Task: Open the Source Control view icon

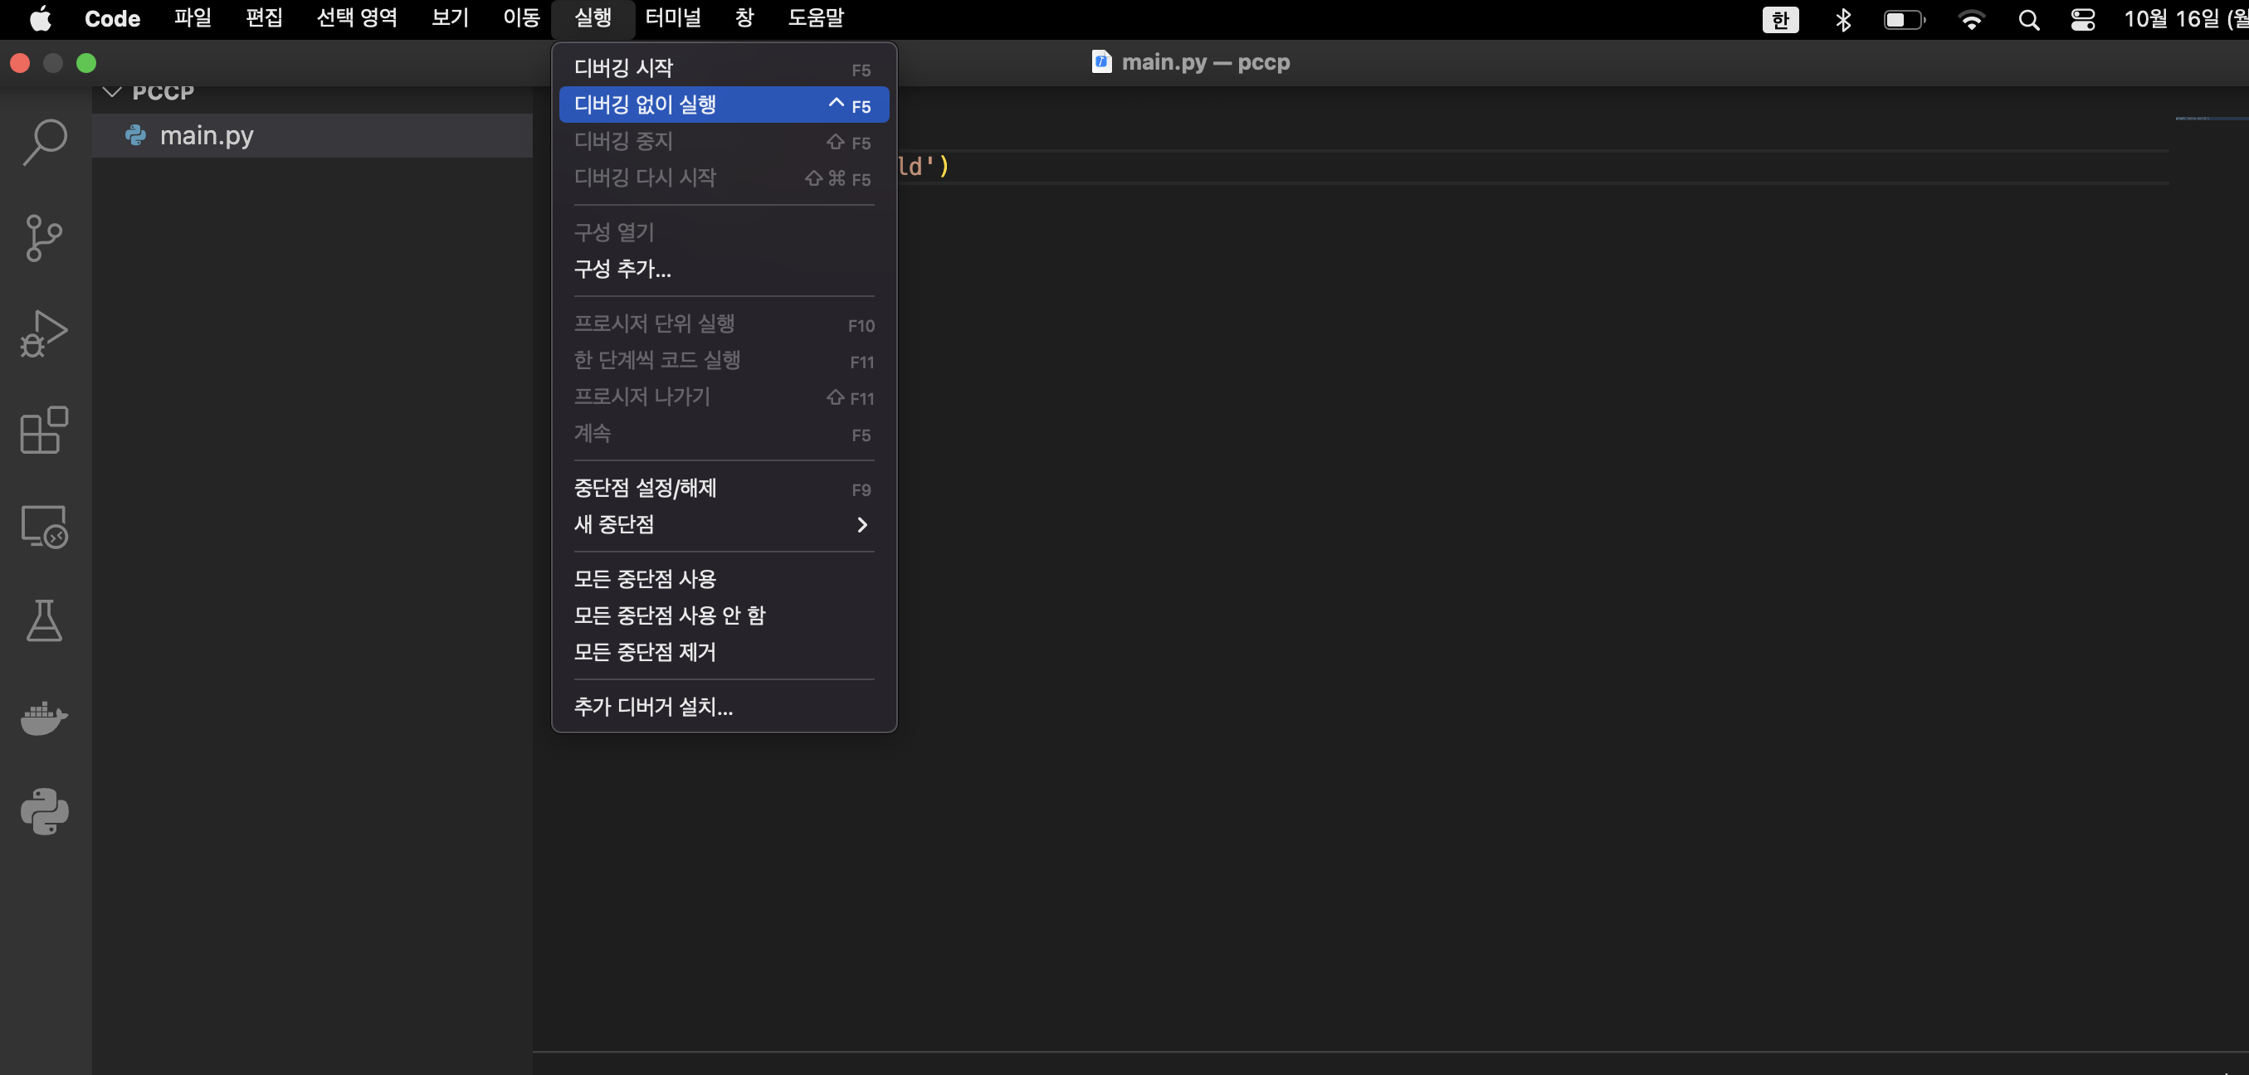Action: coord(45,237)
